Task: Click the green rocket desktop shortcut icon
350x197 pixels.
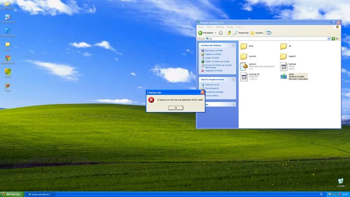Action: (8, 72)
